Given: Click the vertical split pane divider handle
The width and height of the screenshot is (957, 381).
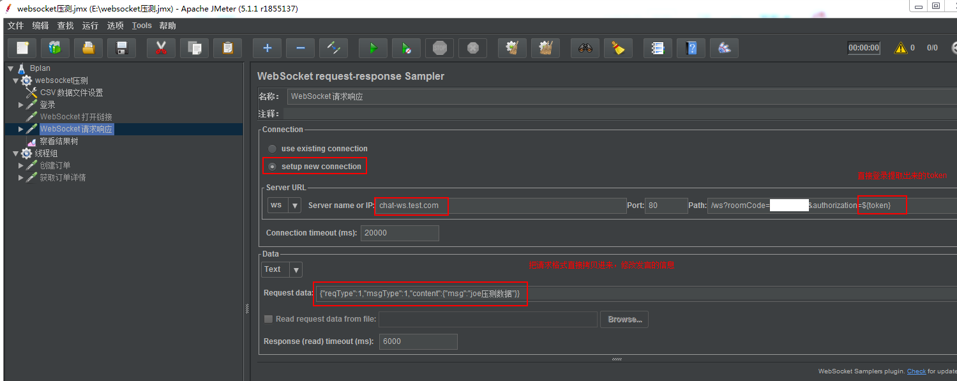Looking at the screenshot, I should pos(247,308).
